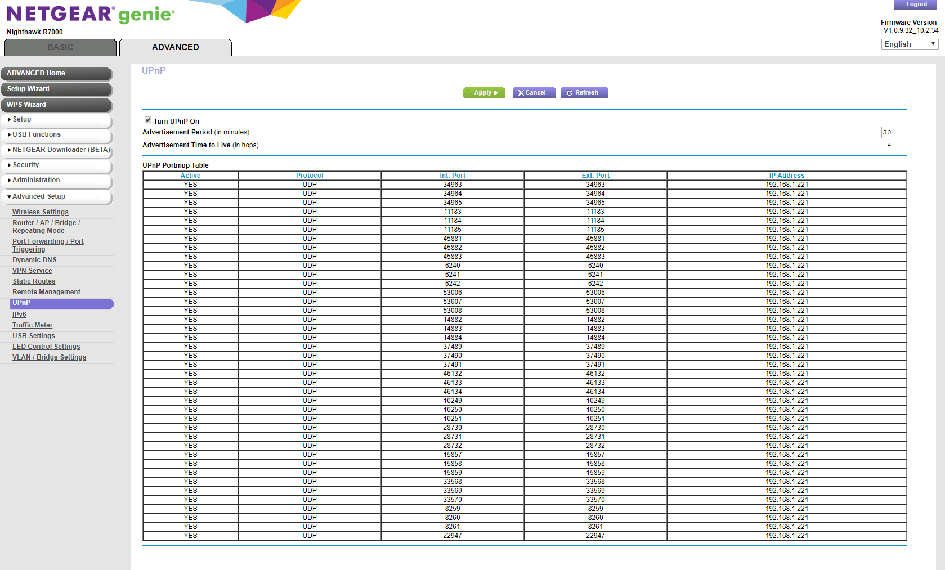This screenshot has width=945, height=570.
Task: Collapse the Advanced Setup section
Action: 56,196
